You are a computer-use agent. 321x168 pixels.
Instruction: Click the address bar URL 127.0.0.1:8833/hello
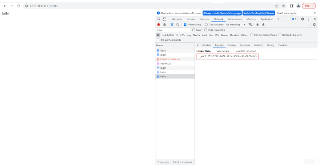click(44, 6)
